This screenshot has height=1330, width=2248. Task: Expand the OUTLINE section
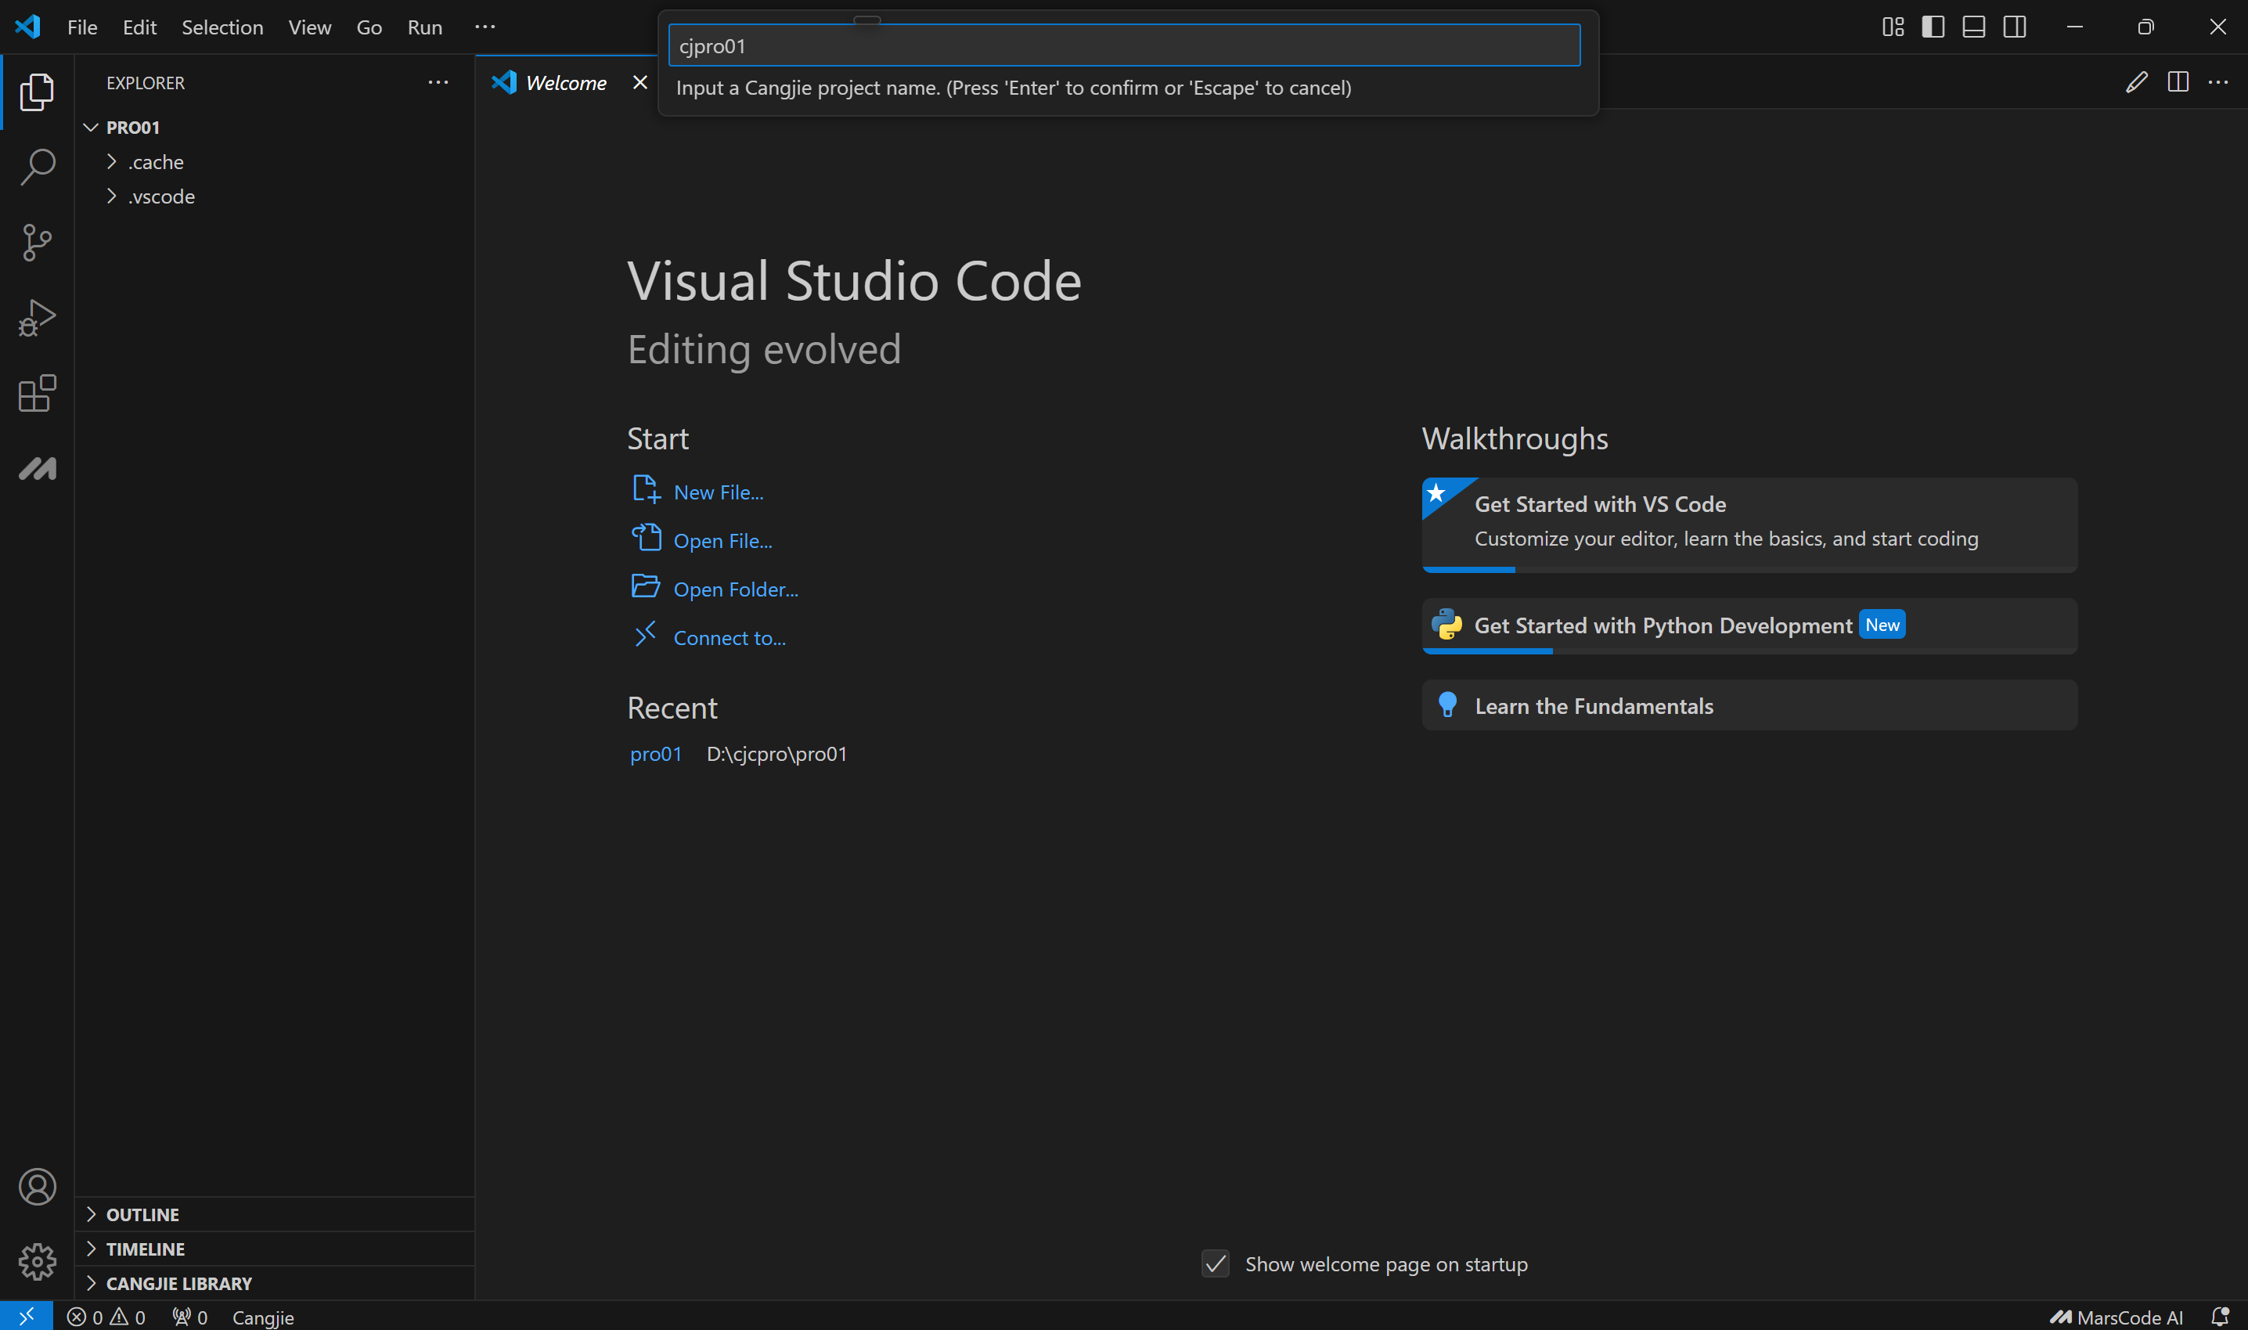click(x=274, y=1214)
